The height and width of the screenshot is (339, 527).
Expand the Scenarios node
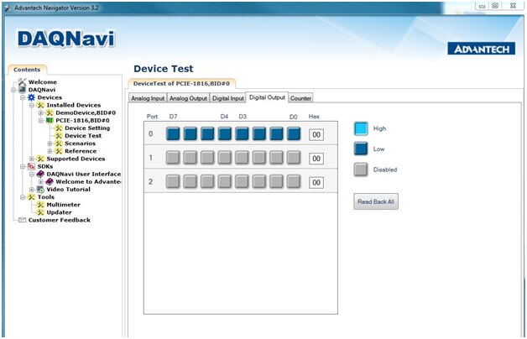50,143
